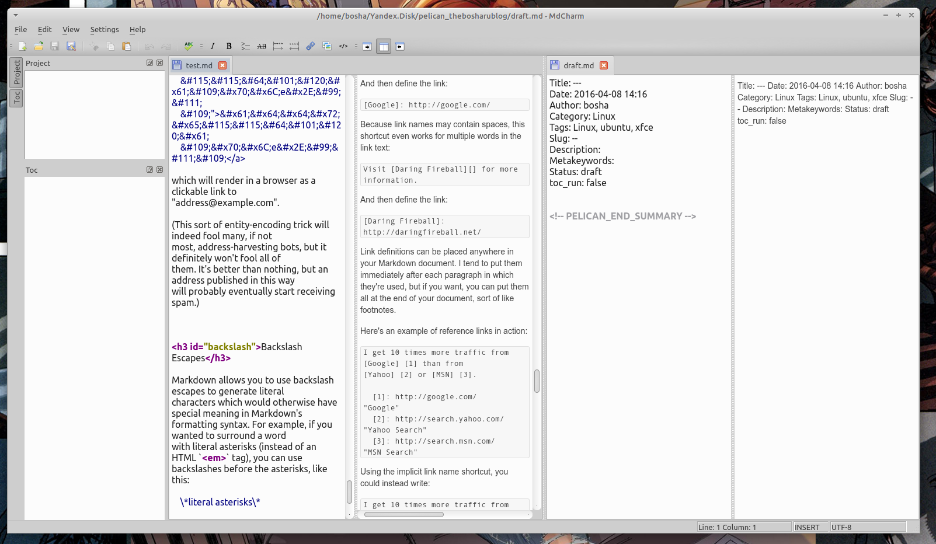Click the 'Status: draft' line in editor
936x544 pixels.
click(575, 172)
